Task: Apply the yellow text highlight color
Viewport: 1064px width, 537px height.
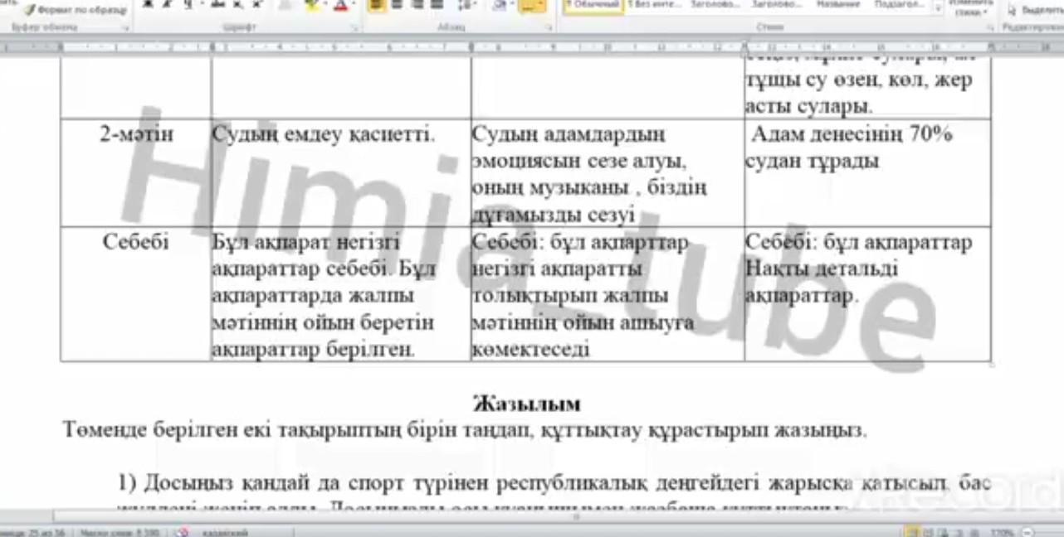Action: pos(311,5)
